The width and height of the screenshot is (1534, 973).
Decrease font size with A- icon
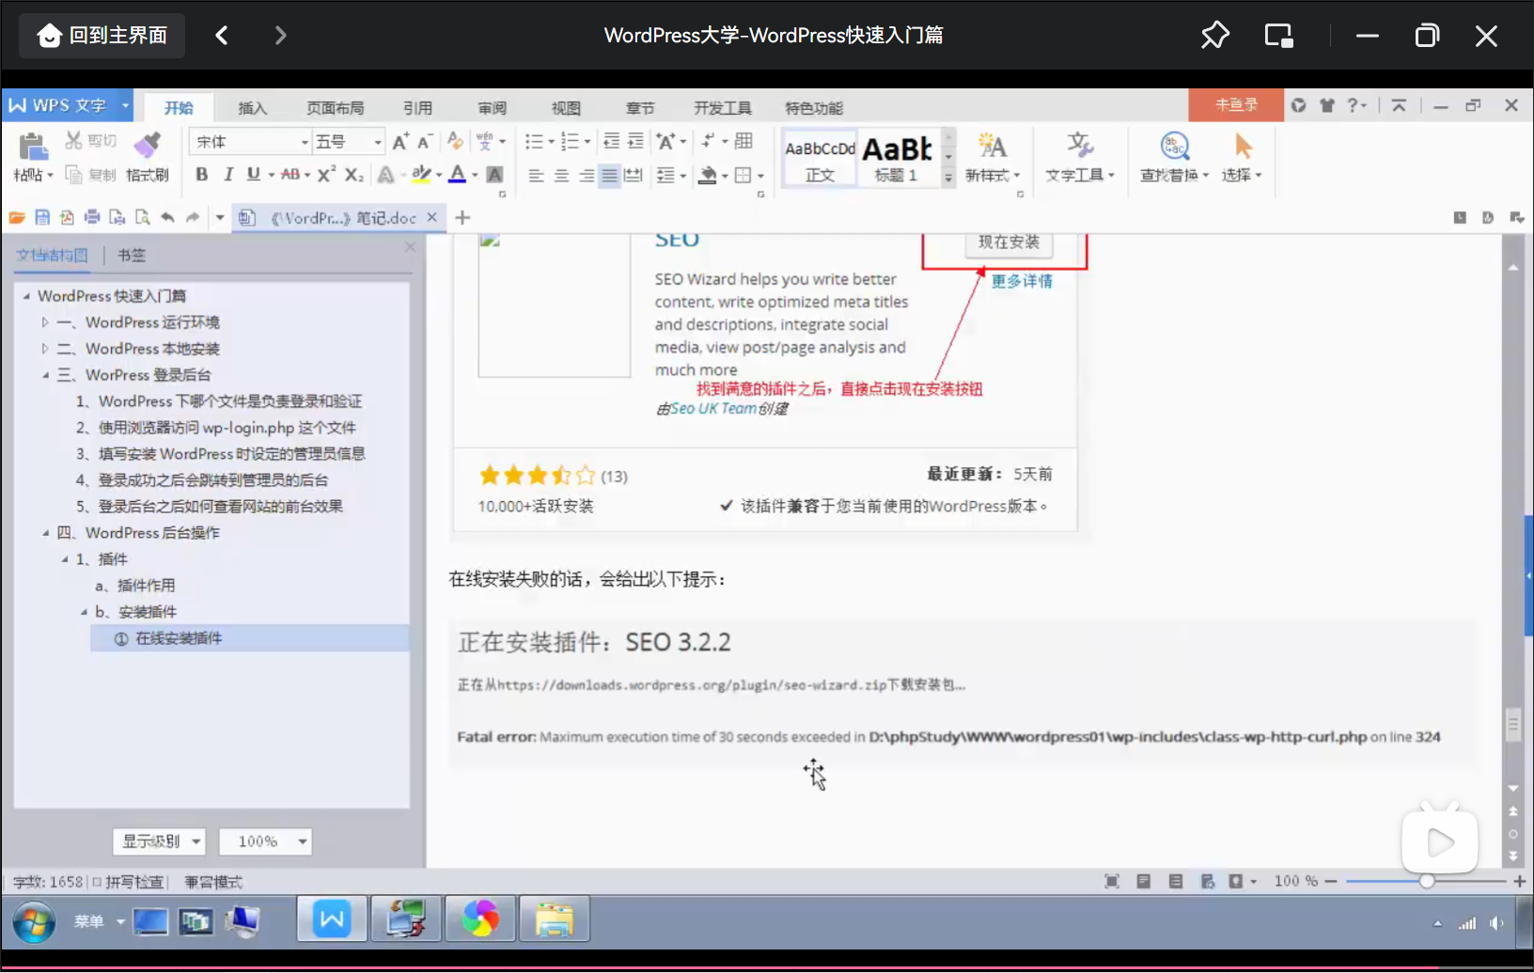(425, 141)
